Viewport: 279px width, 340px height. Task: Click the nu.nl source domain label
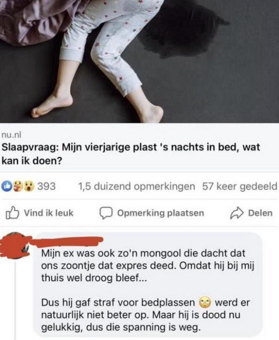[11, 135]
